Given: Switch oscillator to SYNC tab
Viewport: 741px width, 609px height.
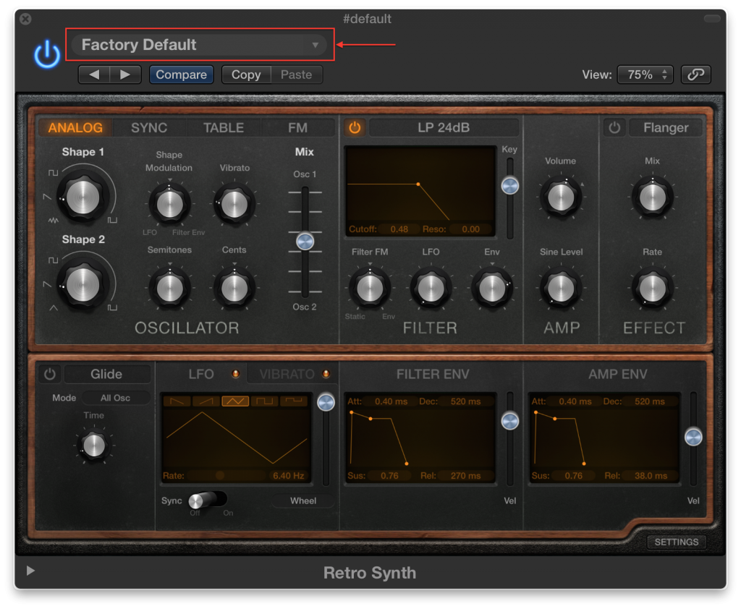Looking at the screenshot, I should (x=149, y=127).
